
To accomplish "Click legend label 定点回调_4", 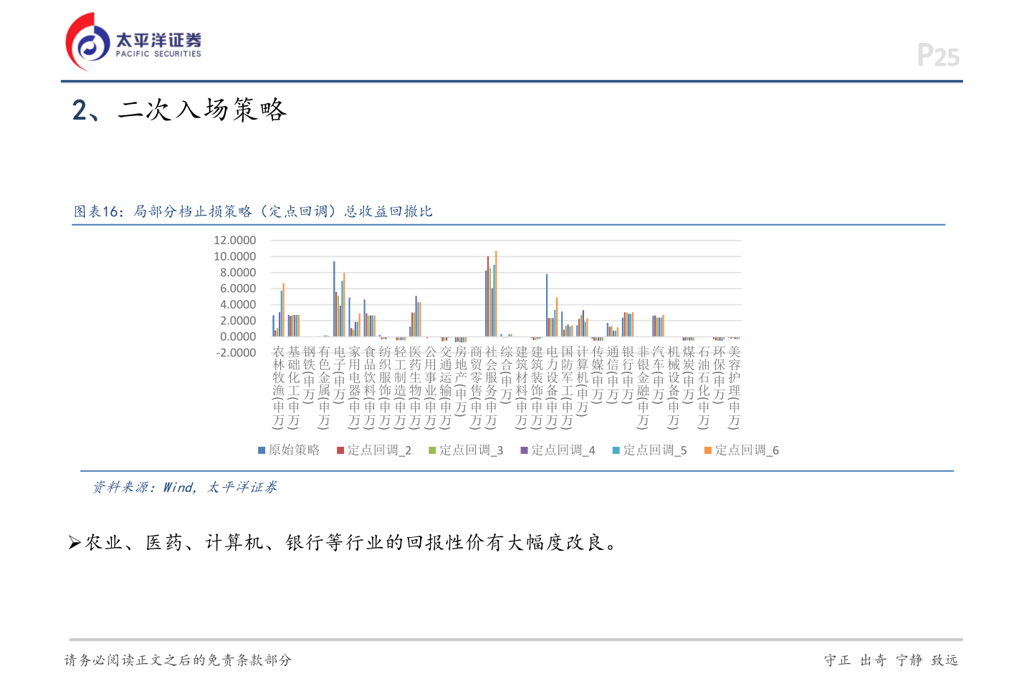I will tap(563, 450).
